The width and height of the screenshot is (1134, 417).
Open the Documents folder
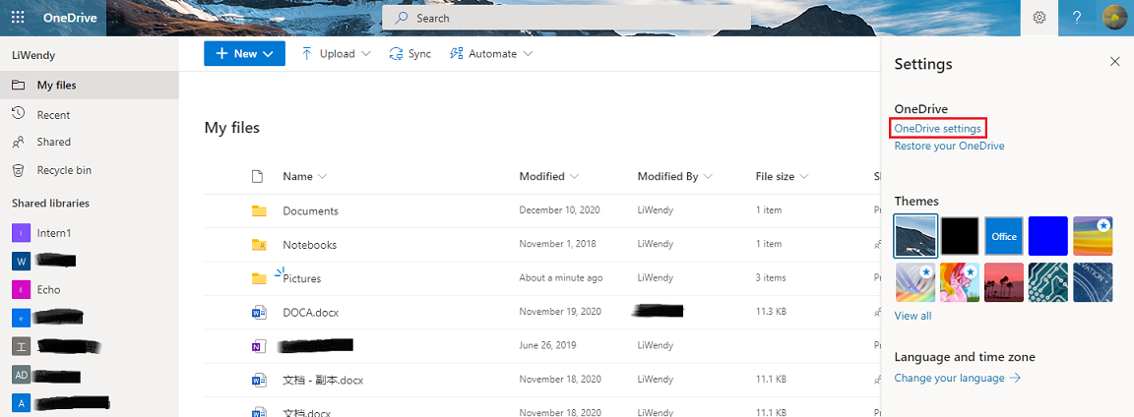(x=310, y=211)
